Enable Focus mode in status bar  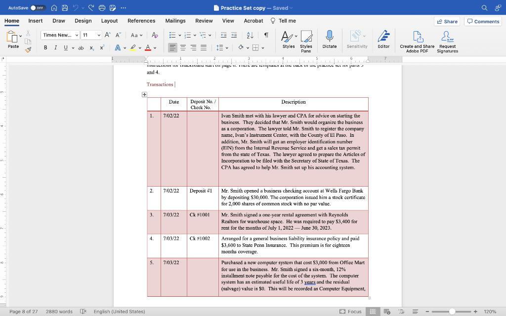click(350, 312)
